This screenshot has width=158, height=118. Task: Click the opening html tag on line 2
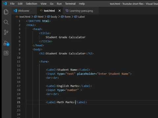click(31, 25)
